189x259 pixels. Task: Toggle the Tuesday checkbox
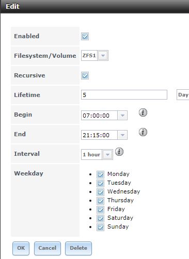100,183
